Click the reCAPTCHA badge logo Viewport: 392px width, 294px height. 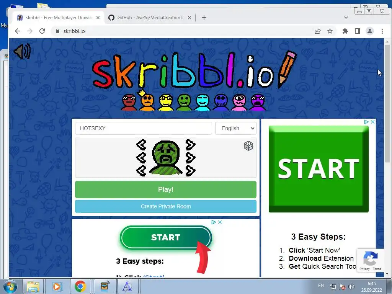tap(370, 258)
